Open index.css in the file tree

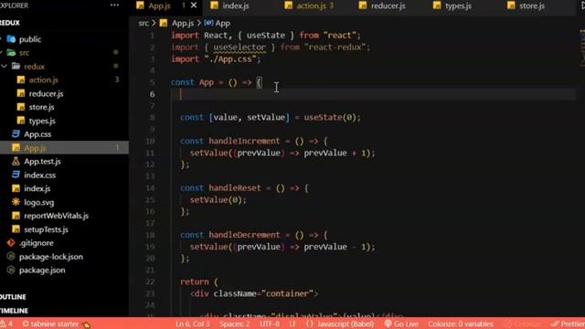point(39,175)
